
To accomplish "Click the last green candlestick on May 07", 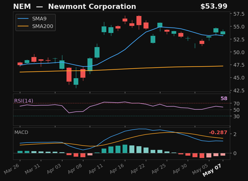I will tap(223, 33).
